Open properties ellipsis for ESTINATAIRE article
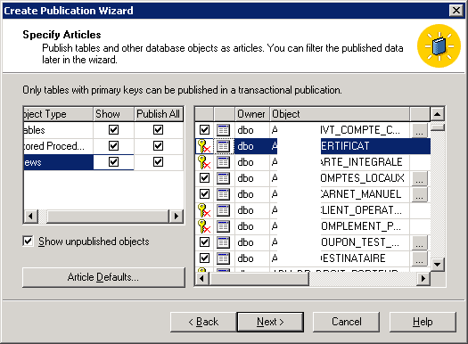Viewport: 468px width, 344px height. click(419, 258)
